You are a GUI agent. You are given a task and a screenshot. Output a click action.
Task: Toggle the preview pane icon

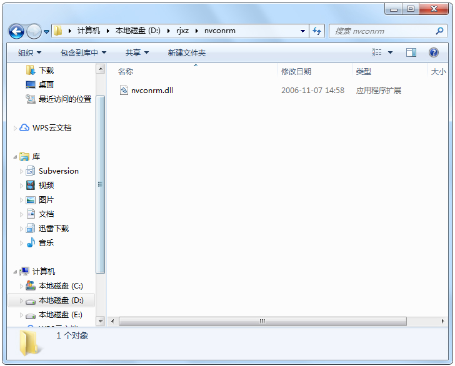tap(411, 52)
